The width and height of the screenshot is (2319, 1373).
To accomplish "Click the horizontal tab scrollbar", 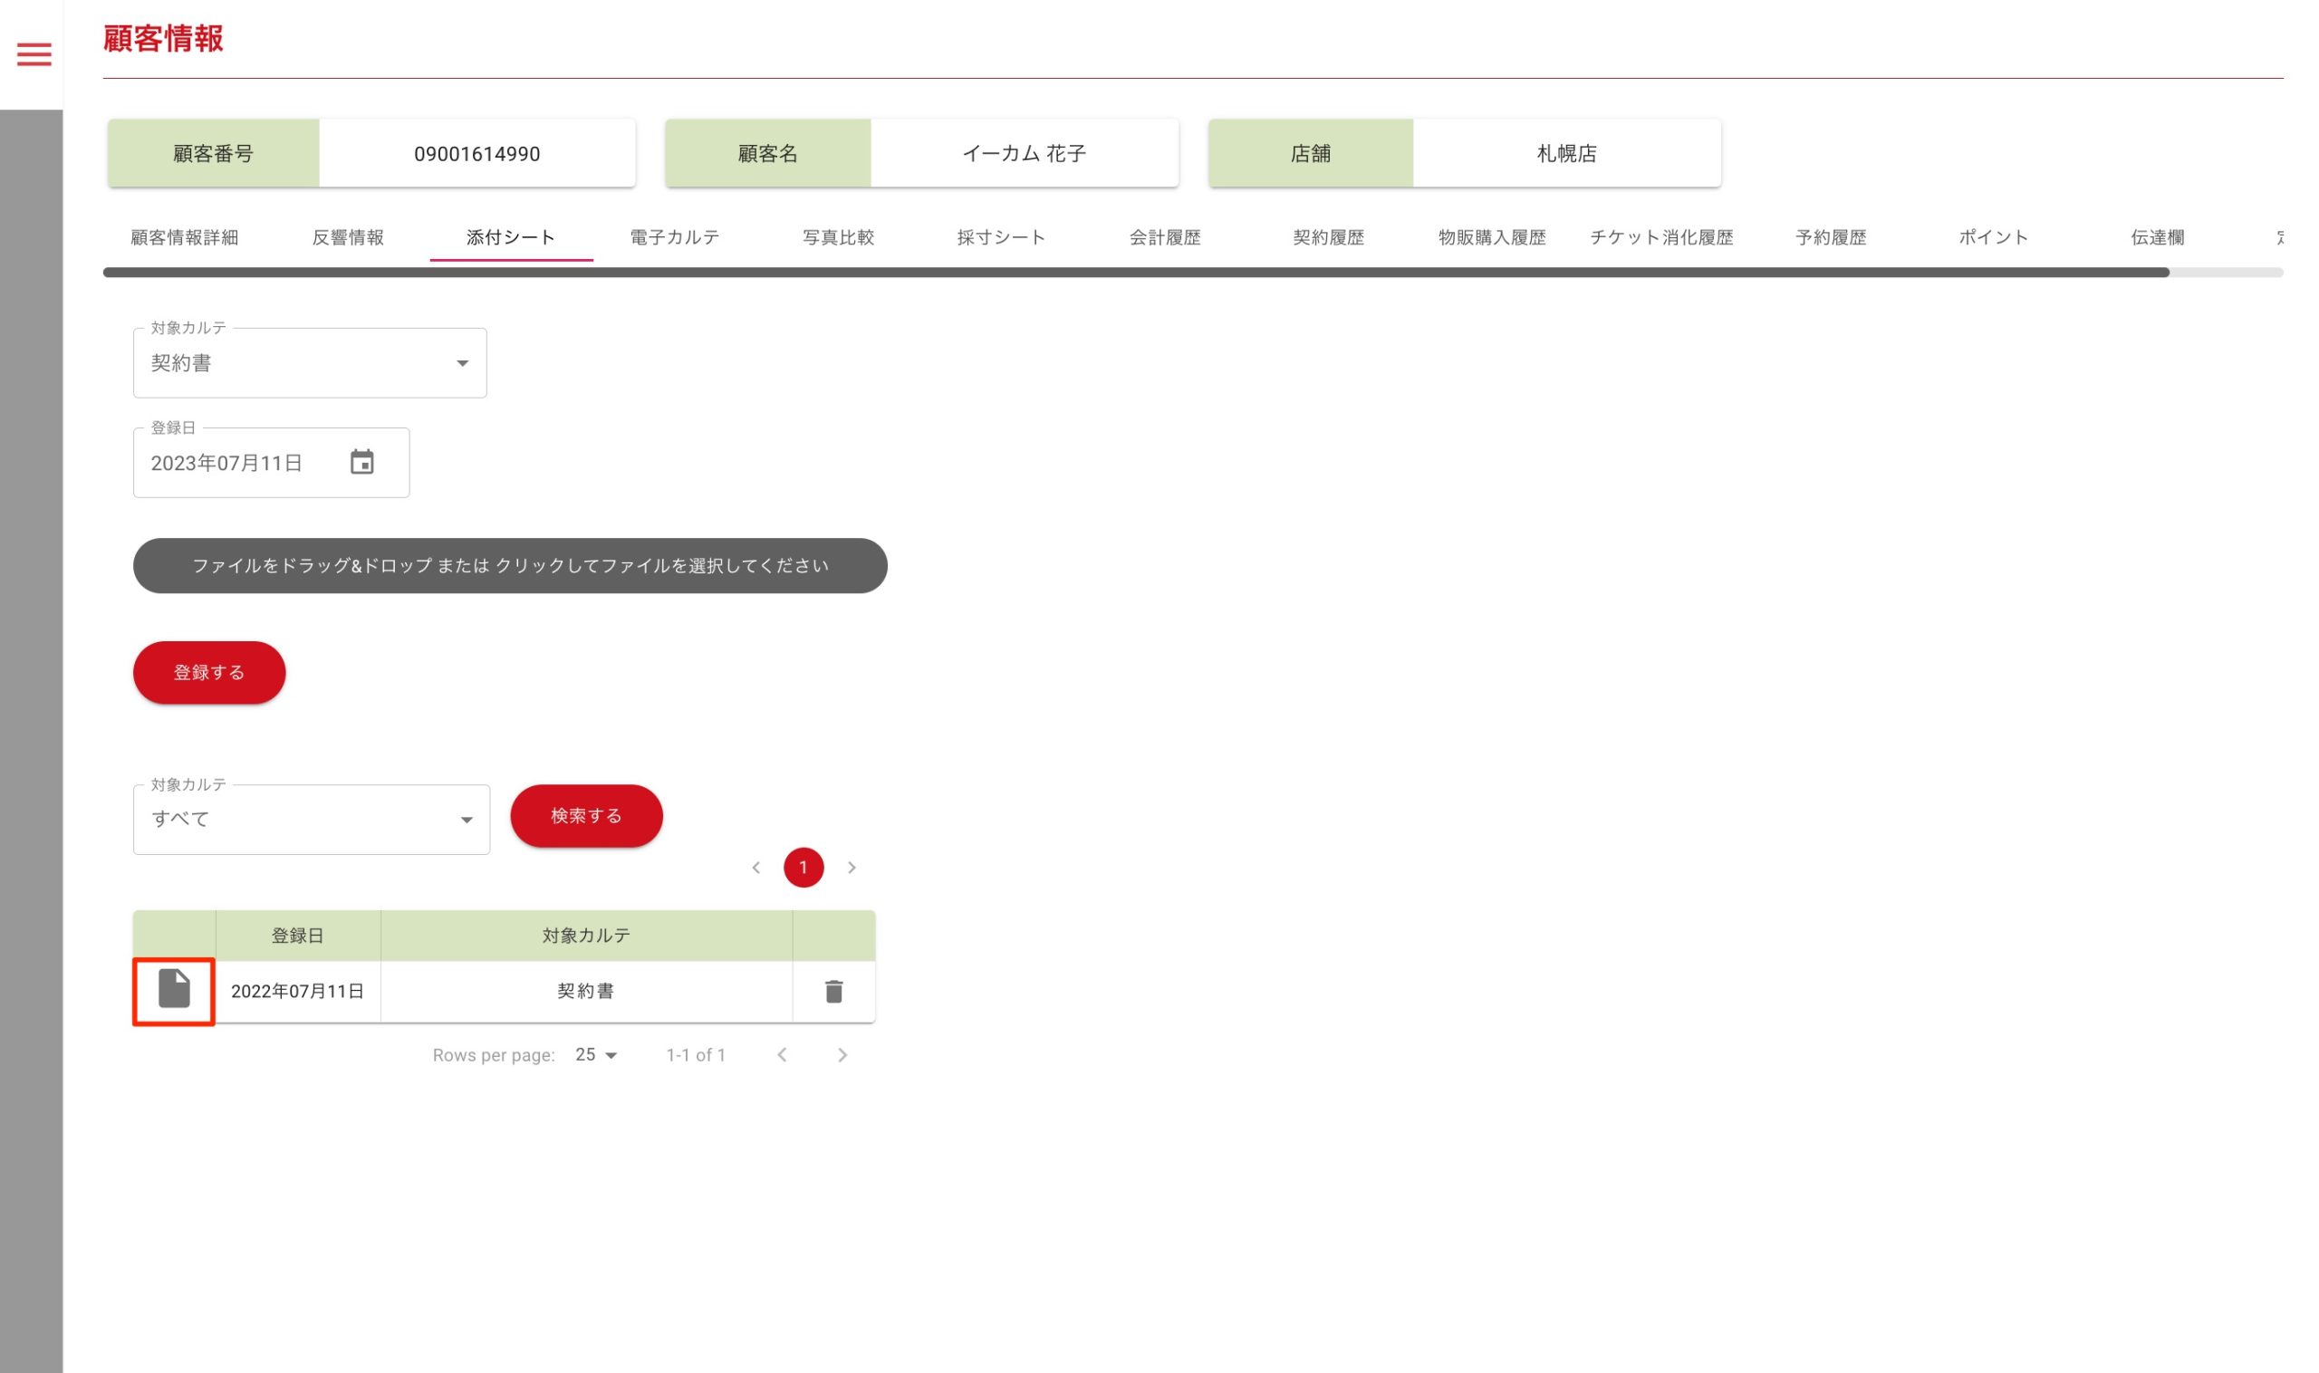I will tap(1134, 272).
